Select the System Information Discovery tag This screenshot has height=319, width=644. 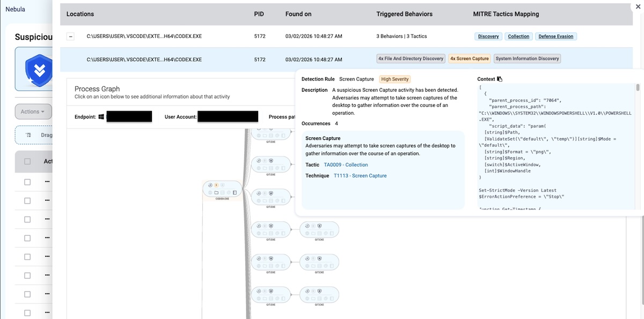tap(527, 59)
